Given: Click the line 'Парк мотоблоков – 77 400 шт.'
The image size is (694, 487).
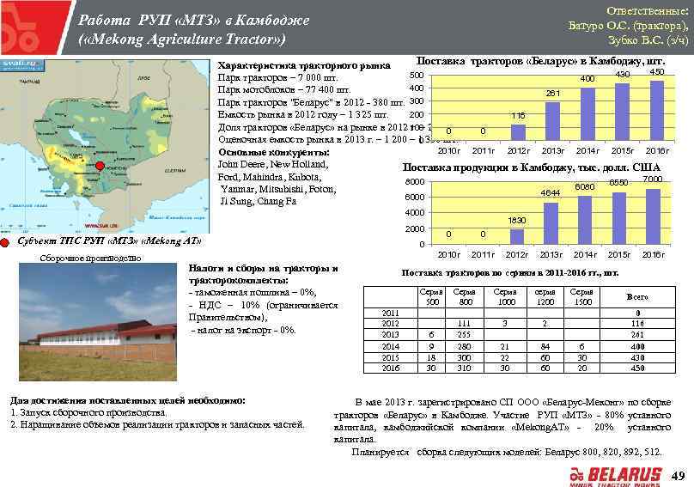Looking at the screenshot, I should pyautogui.click(x=283, y=90).
